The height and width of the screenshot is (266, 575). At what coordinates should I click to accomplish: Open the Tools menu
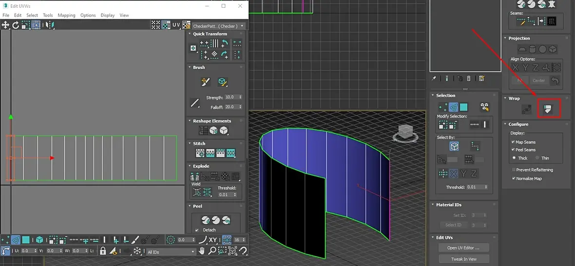pyautogui.click(x=48, y=15)
